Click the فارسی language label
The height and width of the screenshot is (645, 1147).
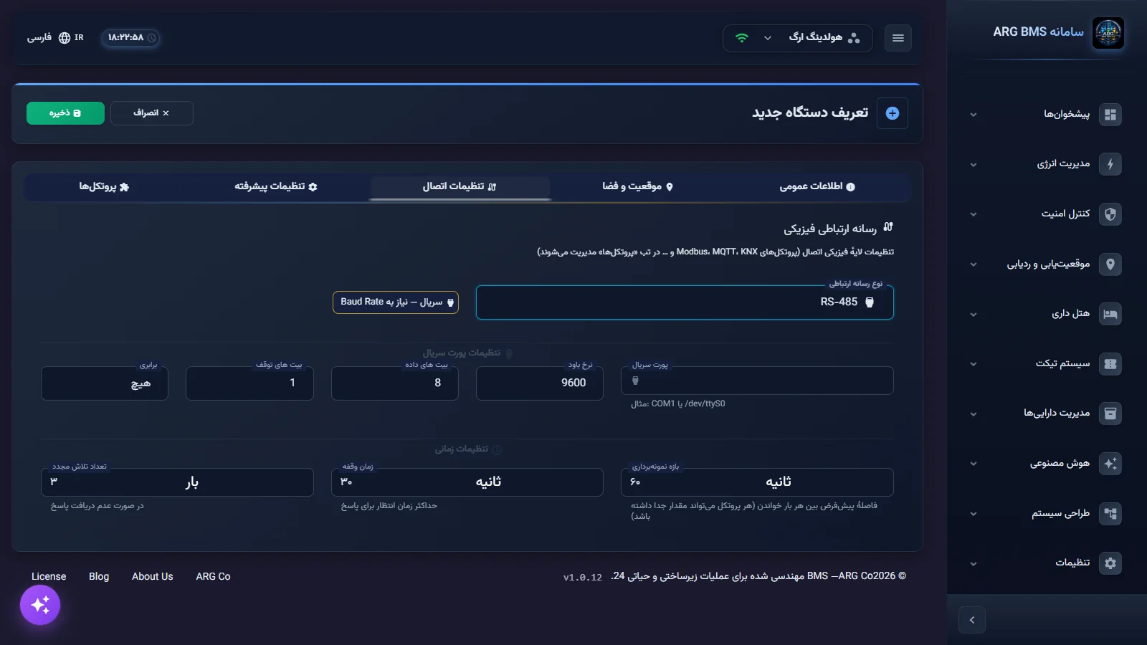point(39,38)
